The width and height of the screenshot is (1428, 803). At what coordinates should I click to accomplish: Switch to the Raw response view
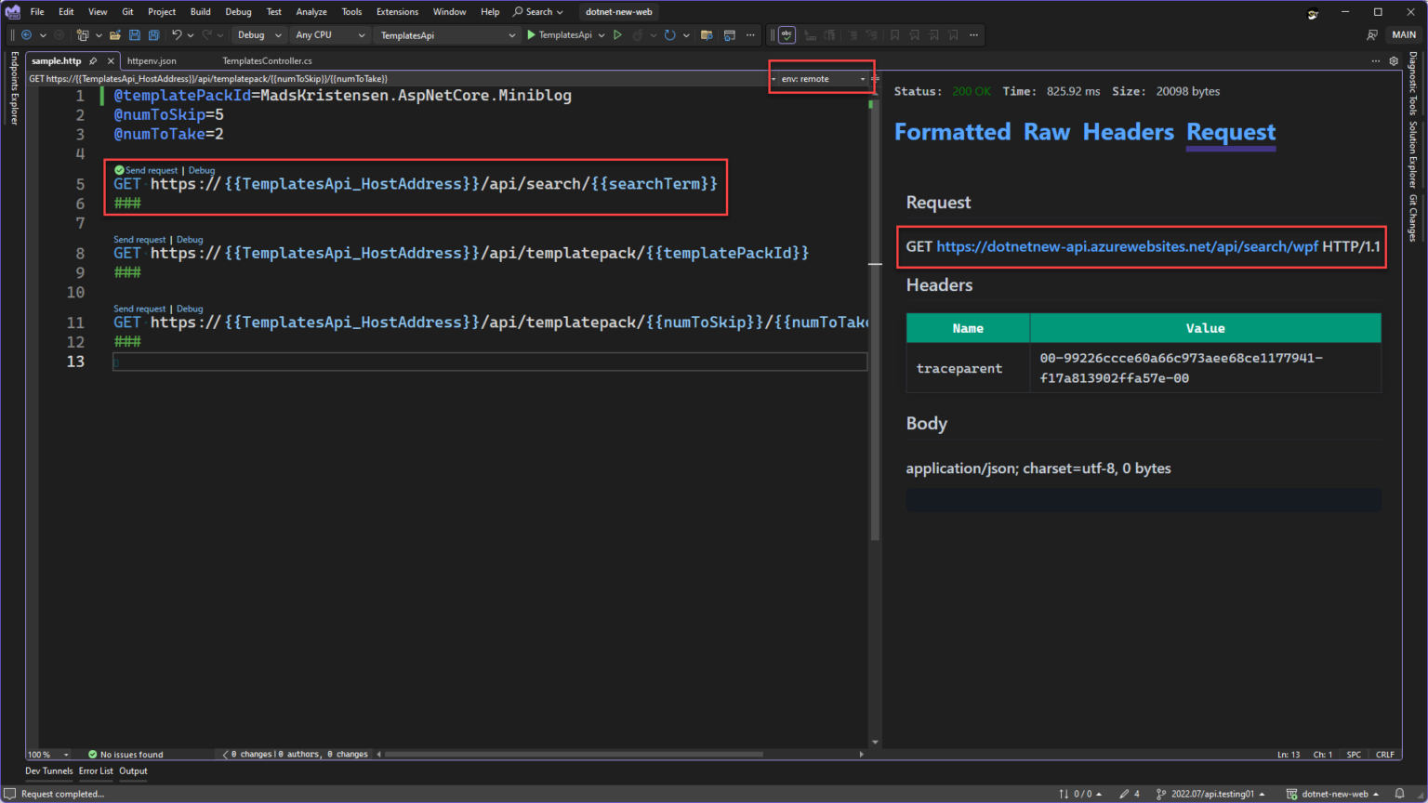(1047, 132)
